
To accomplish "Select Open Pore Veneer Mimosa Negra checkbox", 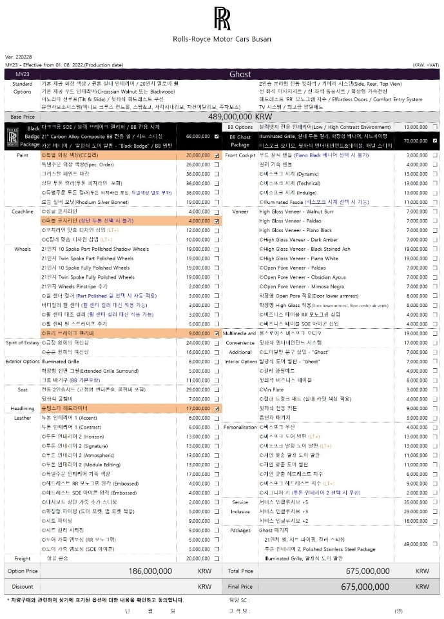I will pos(435,286).
